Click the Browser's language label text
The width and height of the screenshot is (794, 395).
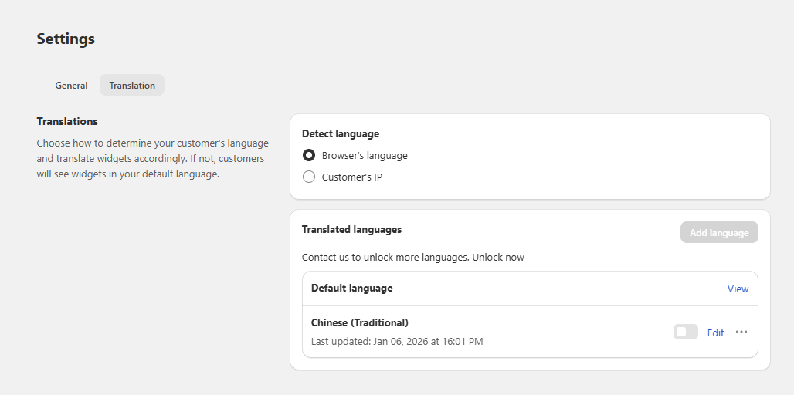coord(365,155)
